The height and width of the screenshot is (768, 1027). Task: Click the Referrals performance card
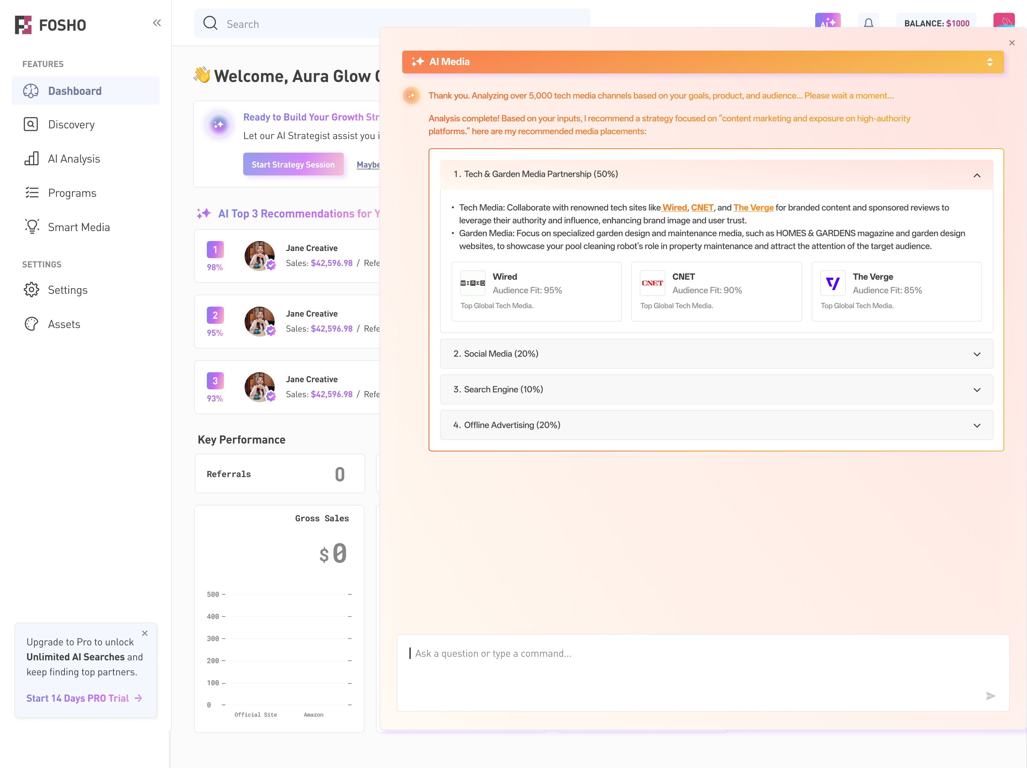[x=280, y=473]
